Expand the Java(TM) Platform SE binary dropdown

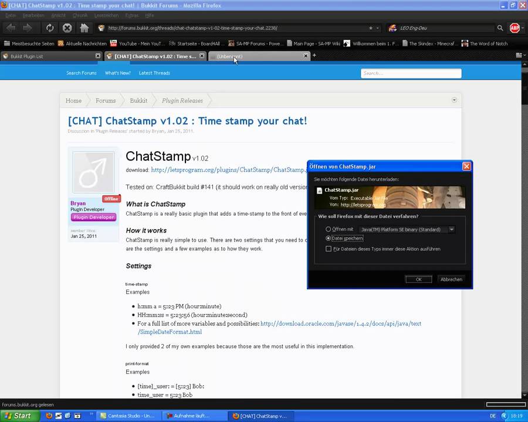452,230
